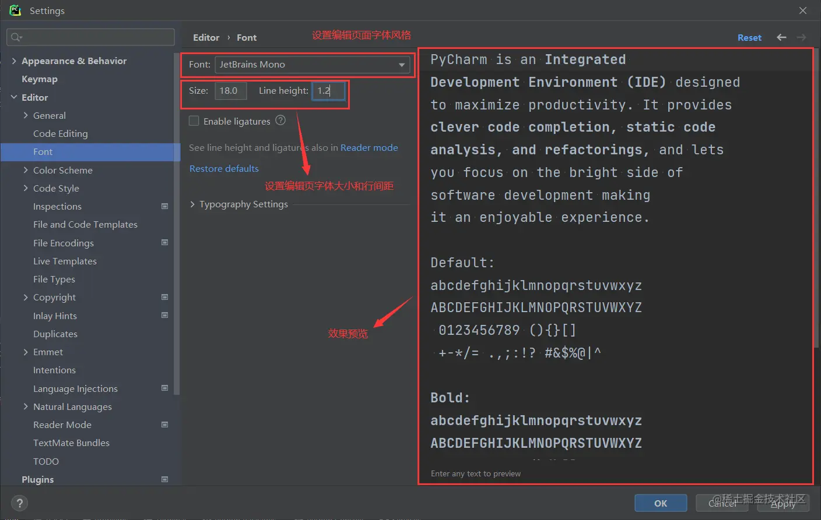Click the Inlay Hints tree item

pyautogui.click(x=55, y=316)
